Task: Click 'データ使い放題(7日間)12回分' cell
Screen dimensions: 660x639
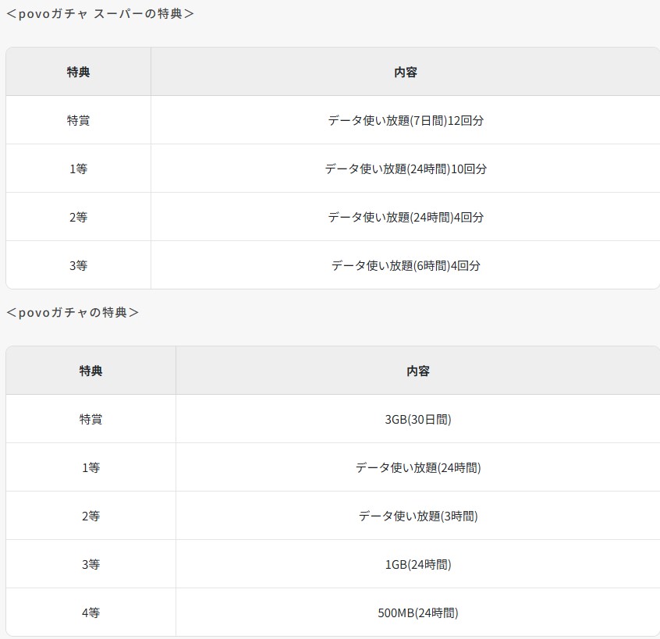Action: tap(406, 120)
